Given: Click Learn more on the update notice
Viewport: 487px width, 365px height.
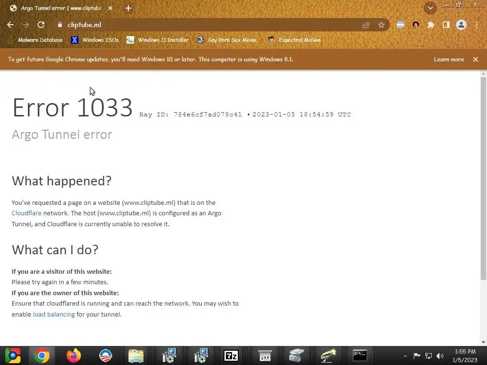Looking at the screenshot, I should [449, 59].
